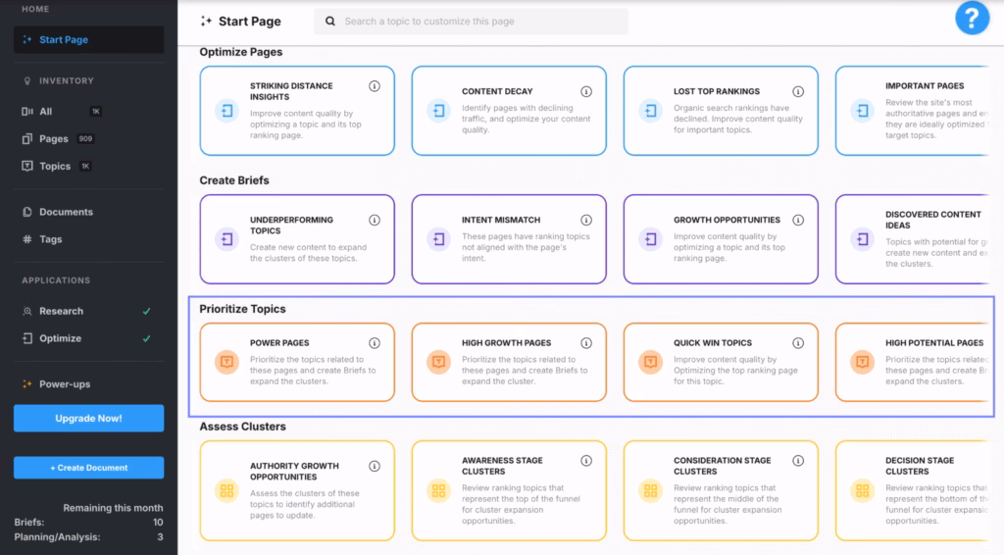Viewport: 1004px width, 555px height.
Task: Click info icon on Power Pages card
Action: (x=375, y=343)
